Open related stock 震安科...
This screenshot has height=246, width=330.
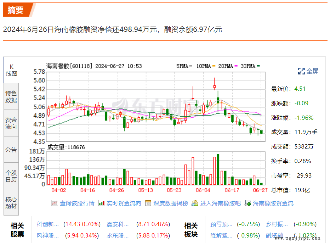point(118,224)
